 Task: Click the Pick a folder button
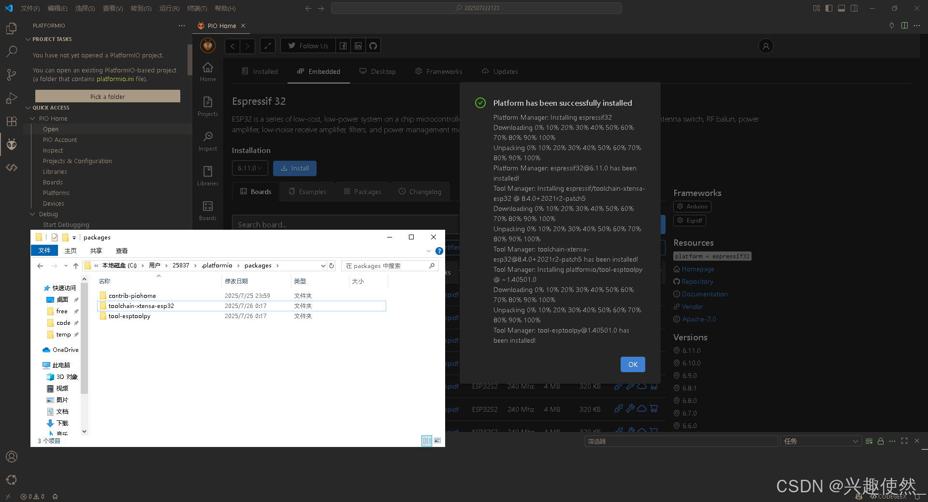(108, 97)
